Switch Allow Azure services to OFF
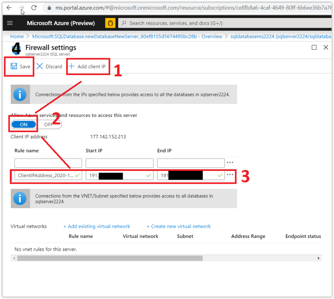Viewport: 334px width, 299px height. tap(49, 124)
